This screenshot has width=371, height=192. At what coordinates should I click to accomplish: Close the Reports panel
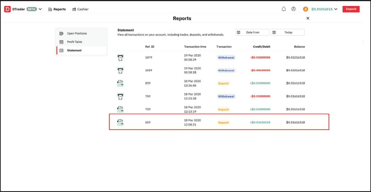pyautogui.click(x=308, y=18)
